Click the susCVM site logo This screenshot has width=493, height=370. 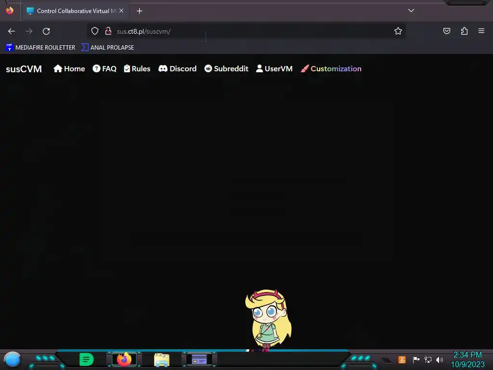[x=24, y=69]
